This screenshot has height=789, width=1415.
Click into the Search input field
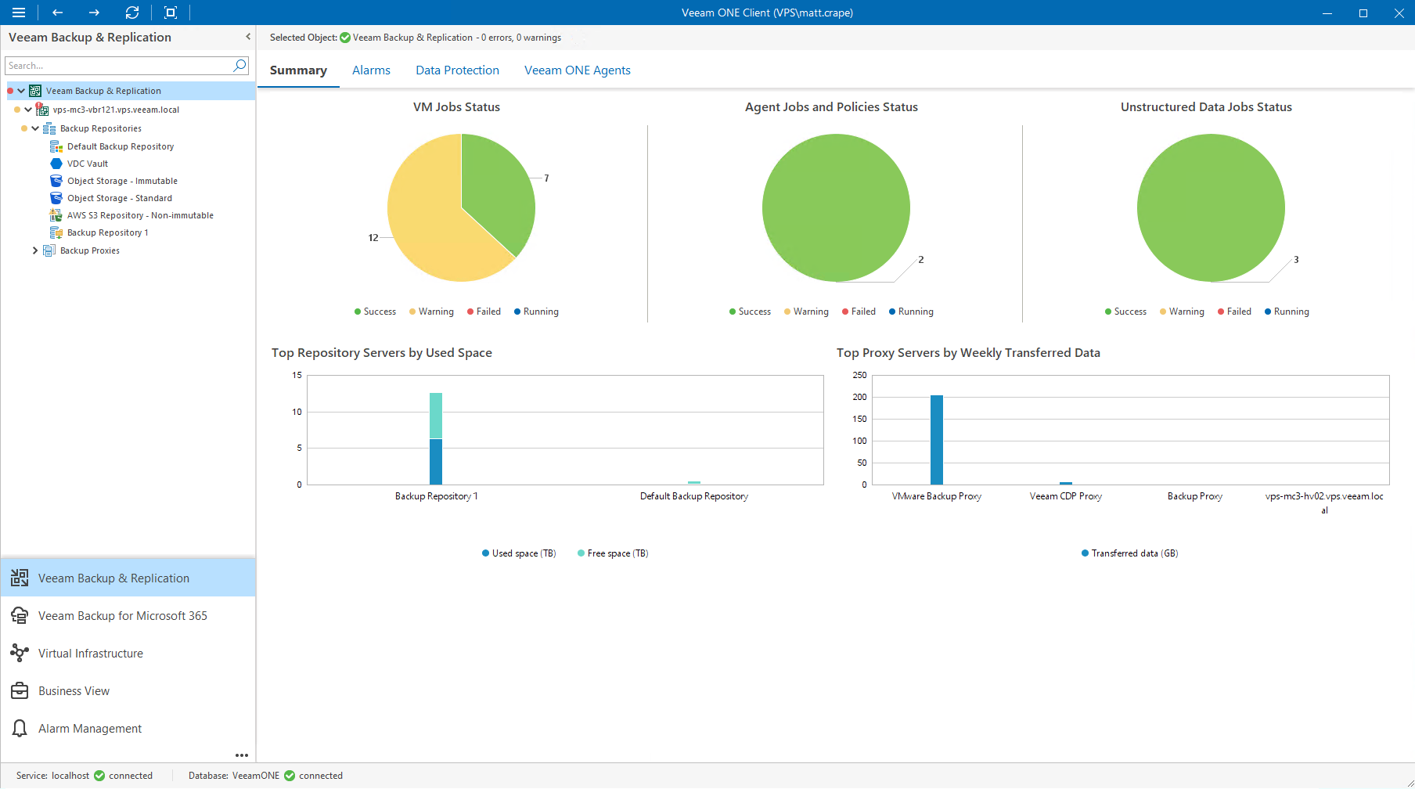tap(117, 66)
